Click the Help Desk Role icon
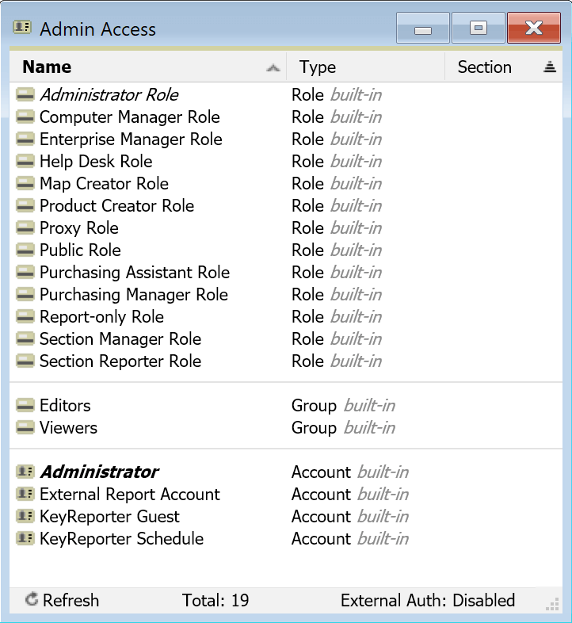 (x=25, y=162)
